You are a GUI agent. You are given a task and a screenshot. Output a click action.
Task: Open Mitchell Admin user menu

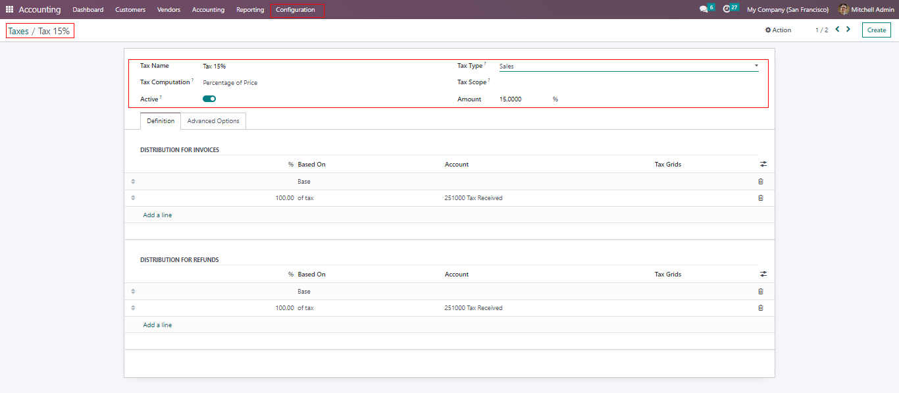(866, 10)
